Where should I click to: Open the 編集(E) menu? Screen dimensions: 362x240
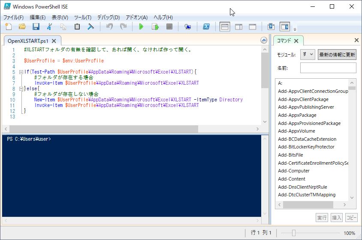pyautogui.click(x=38, y=17)
